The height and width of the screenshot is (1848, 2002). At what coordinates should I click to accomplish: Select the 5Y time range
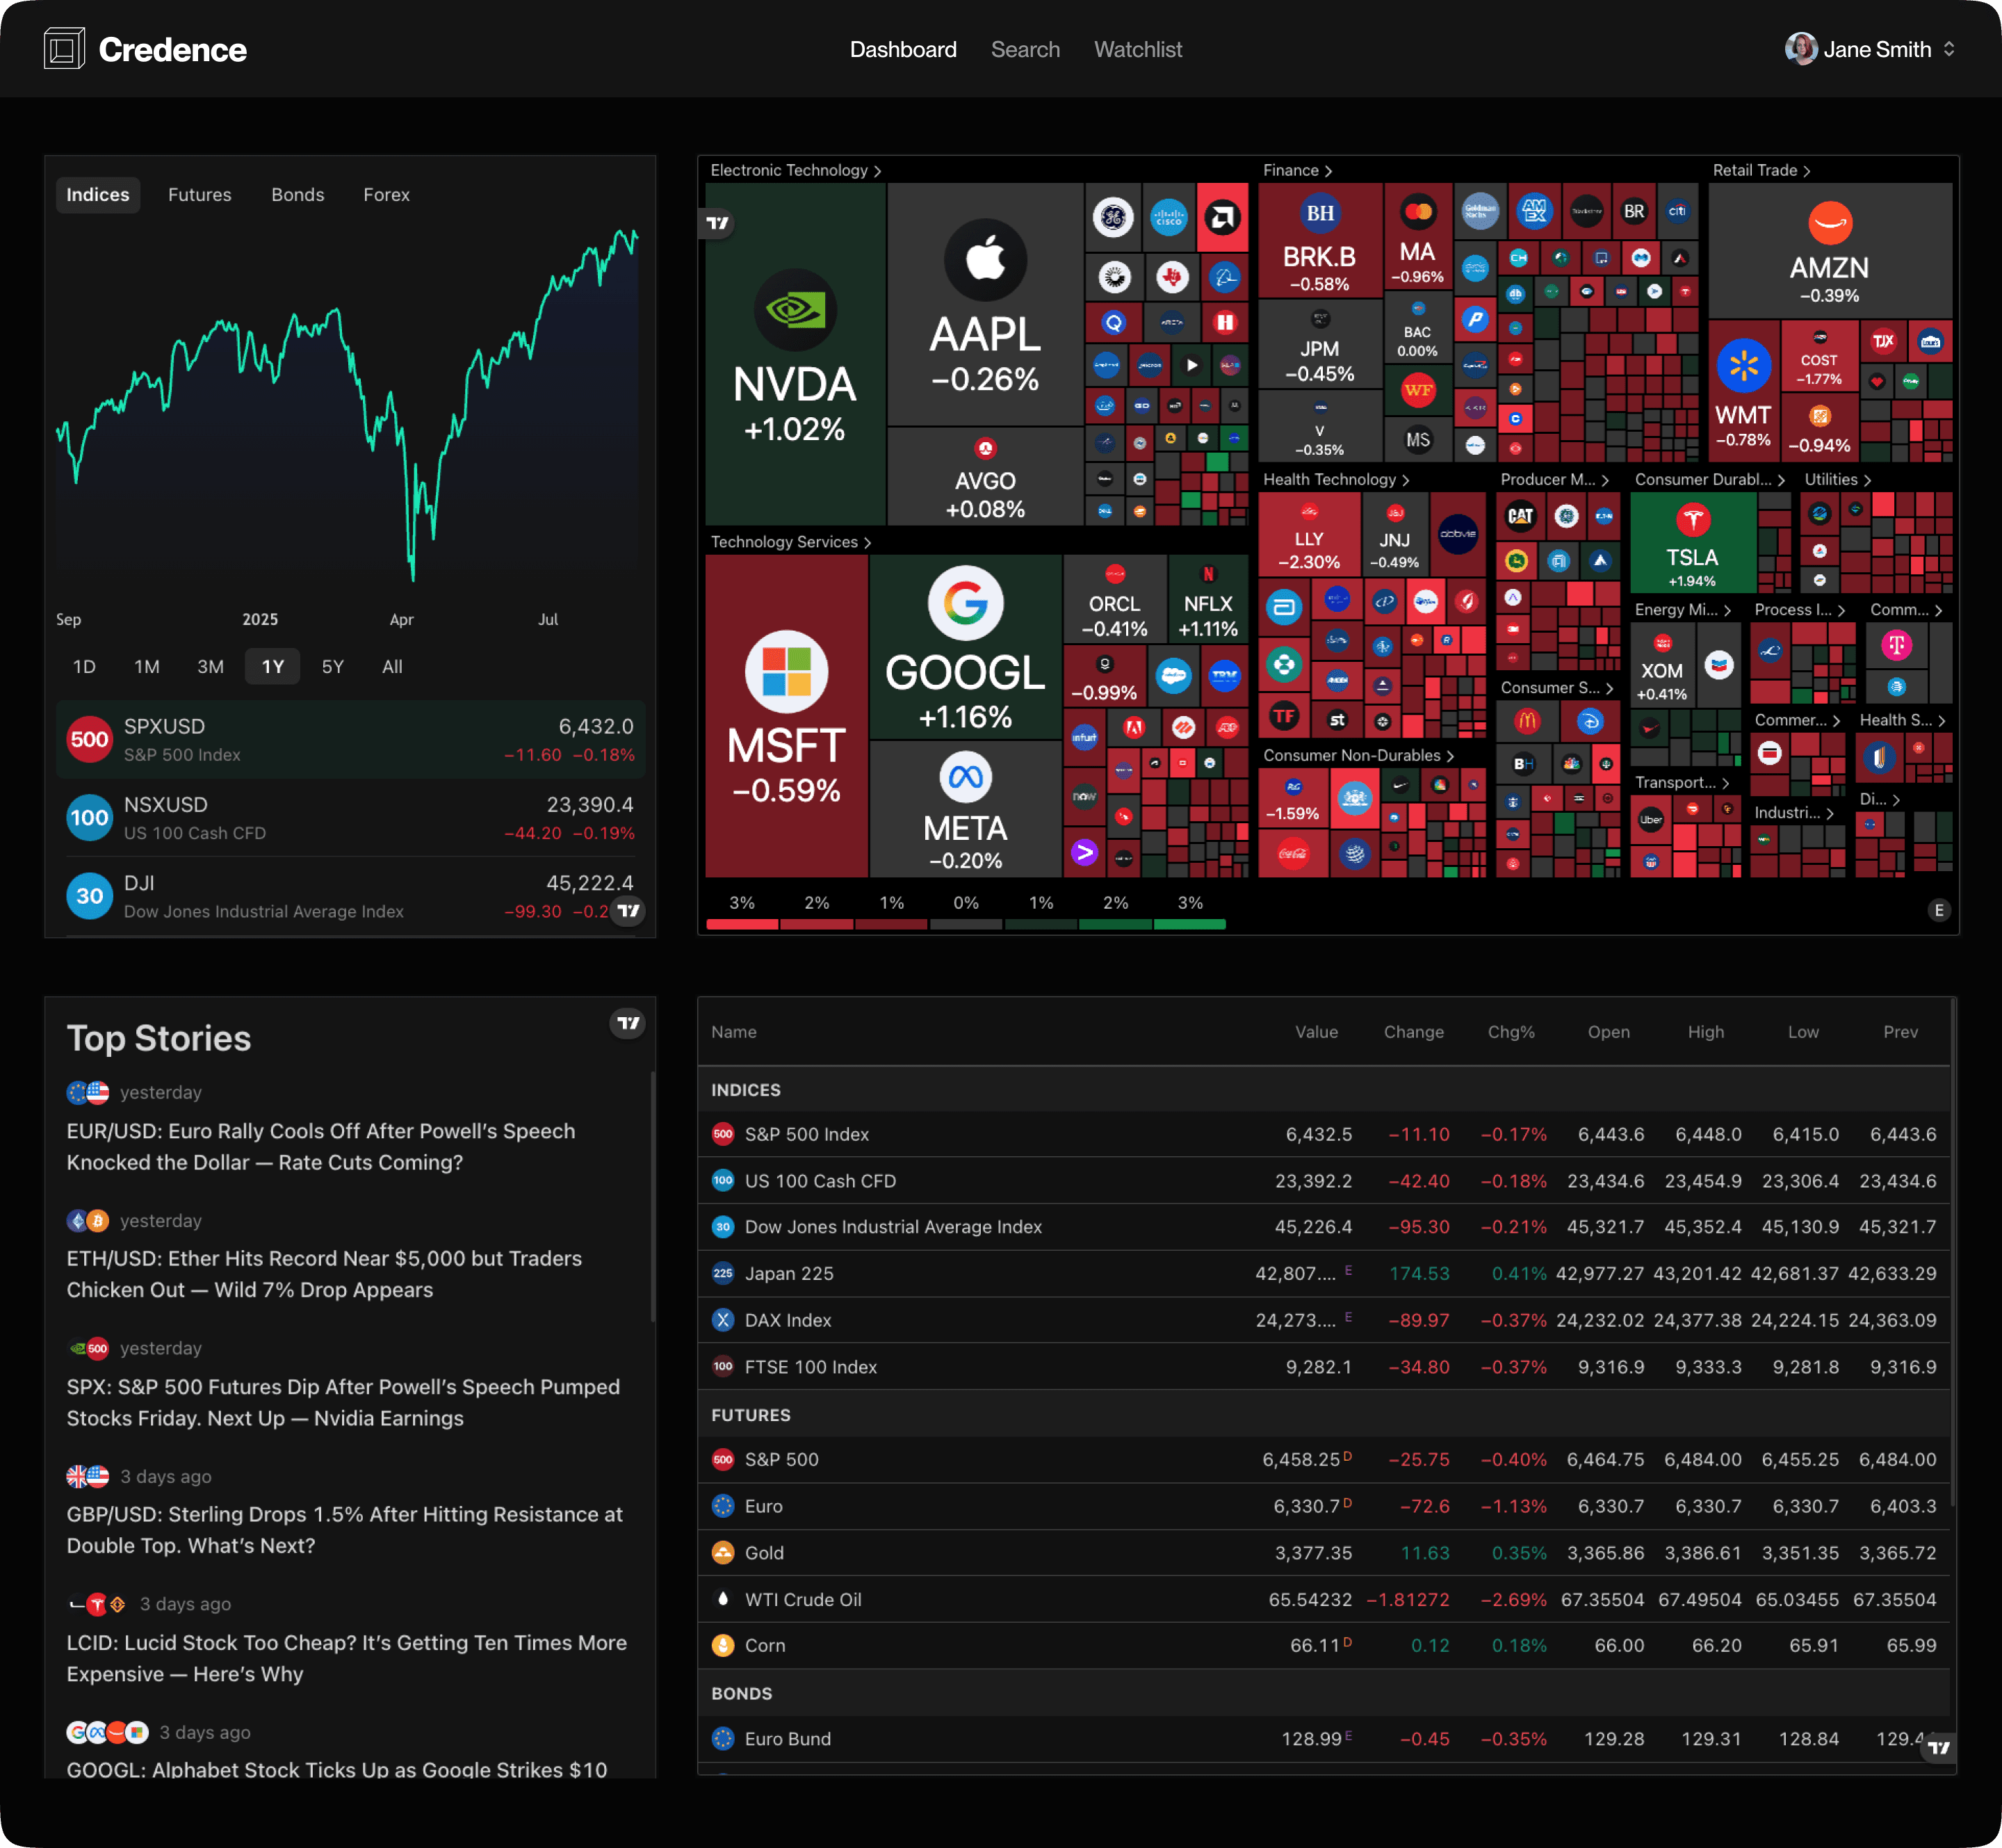click(x=333, y=667)
